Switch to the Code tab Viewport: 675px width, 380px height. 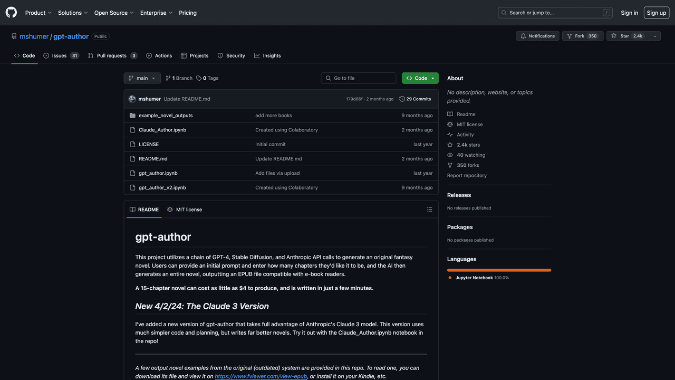pos(24,55)
